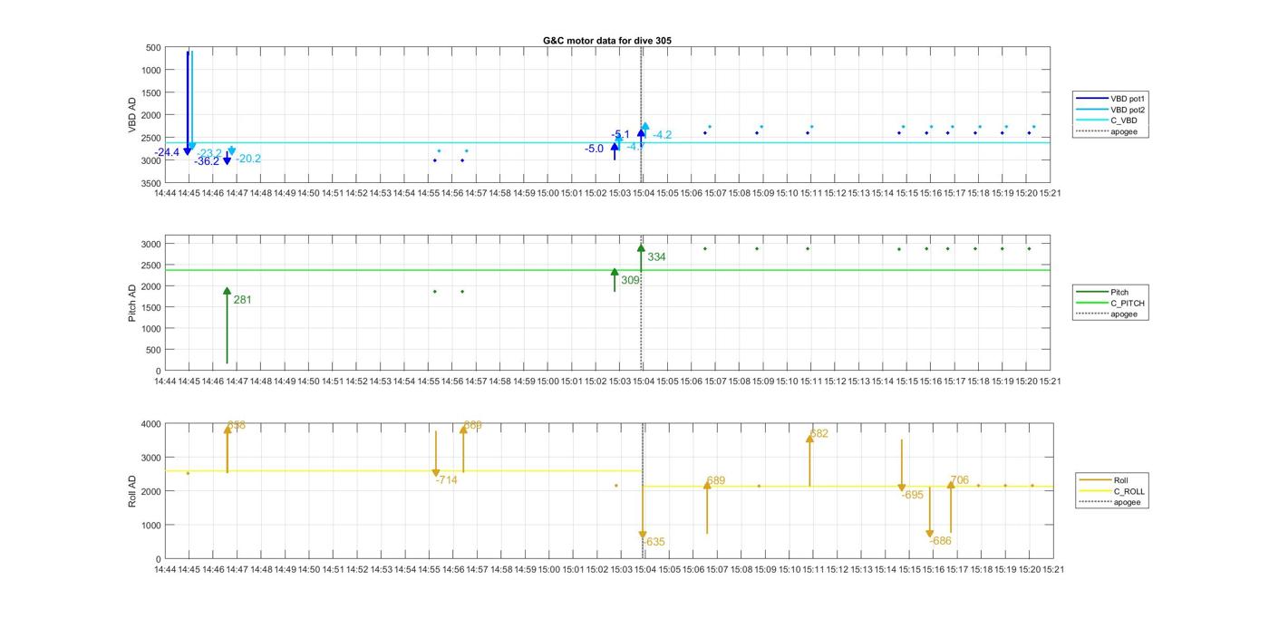Image resolution: width=1269 pixels, height=628 pixels.
Task: Click the "-635" roll arrow head
Action: pyautogui.click(x=643, y=536)
